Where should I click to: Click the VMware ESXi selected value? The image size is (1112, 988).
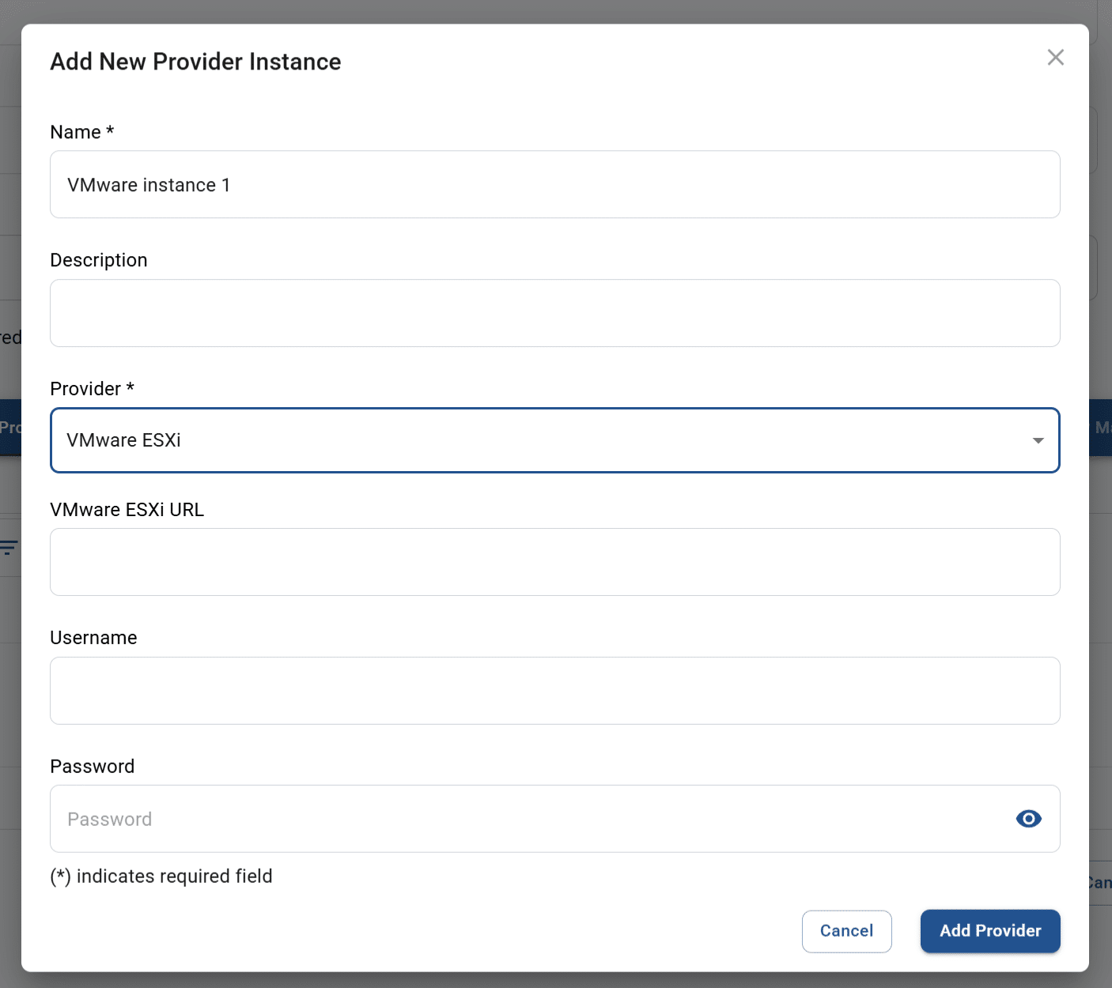123,440
